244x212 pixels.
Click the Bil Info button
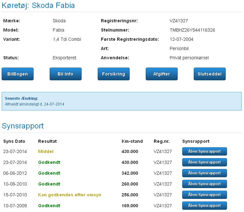[65, 74]
